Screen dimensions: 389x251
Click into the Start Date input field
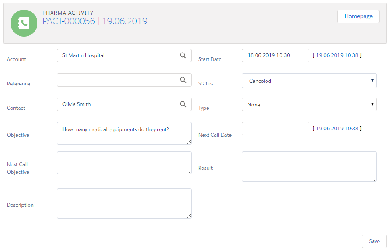[x=275, y=55]
